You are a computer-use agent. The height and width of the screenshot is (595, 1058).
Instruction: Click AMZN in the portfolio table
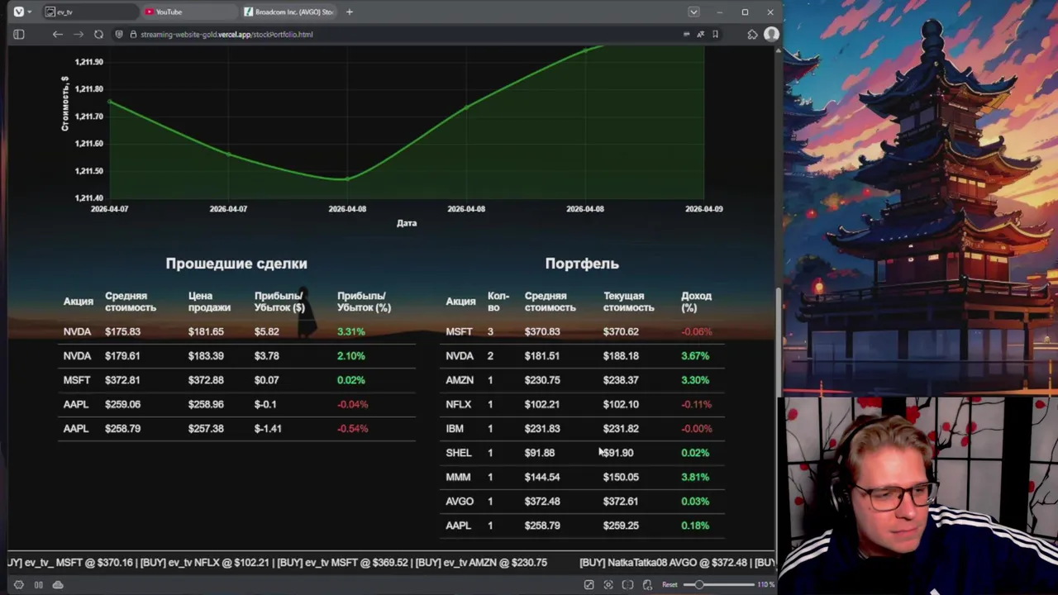tap(460, 380)
